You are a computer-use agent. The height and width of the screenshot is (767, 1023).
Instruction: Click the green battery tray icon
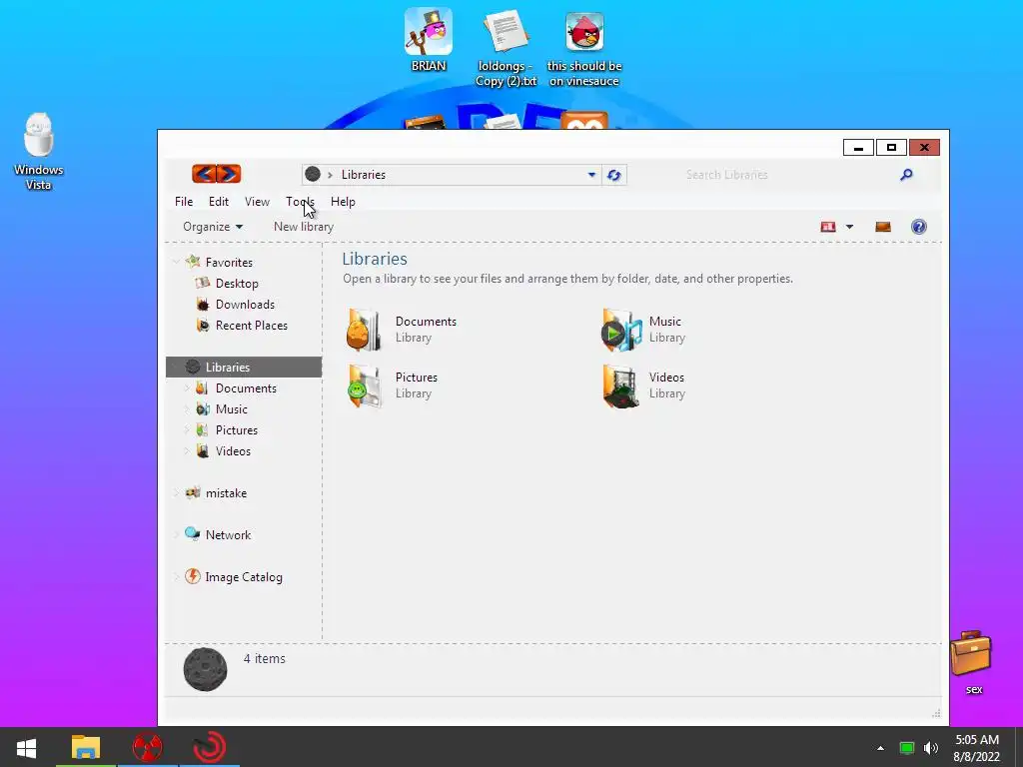(907, 748)
